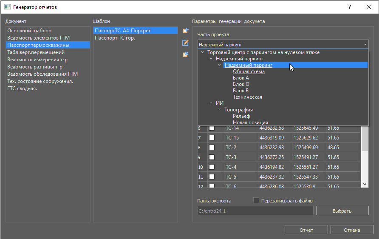379x239 pixels.
Task: Tick the checkbox in the ТС-3 row
Action: tap(212, 157)
